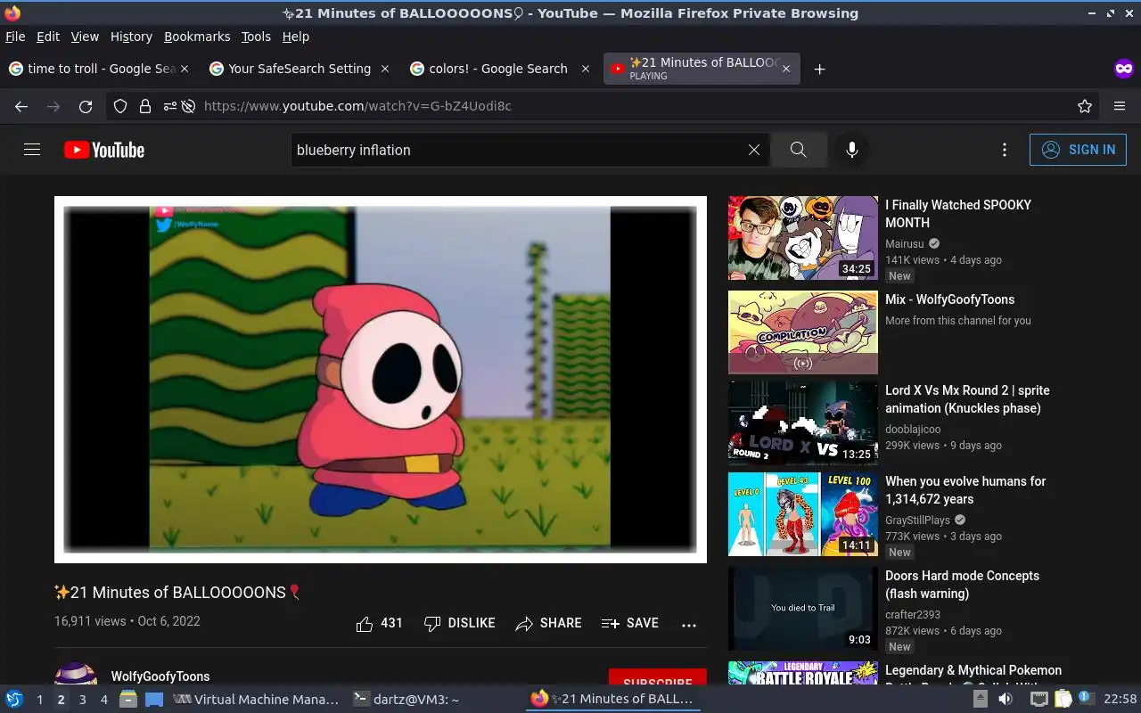Screen dimensions: 1141x713
Task: Open the History menu
Action: point(131,37)
